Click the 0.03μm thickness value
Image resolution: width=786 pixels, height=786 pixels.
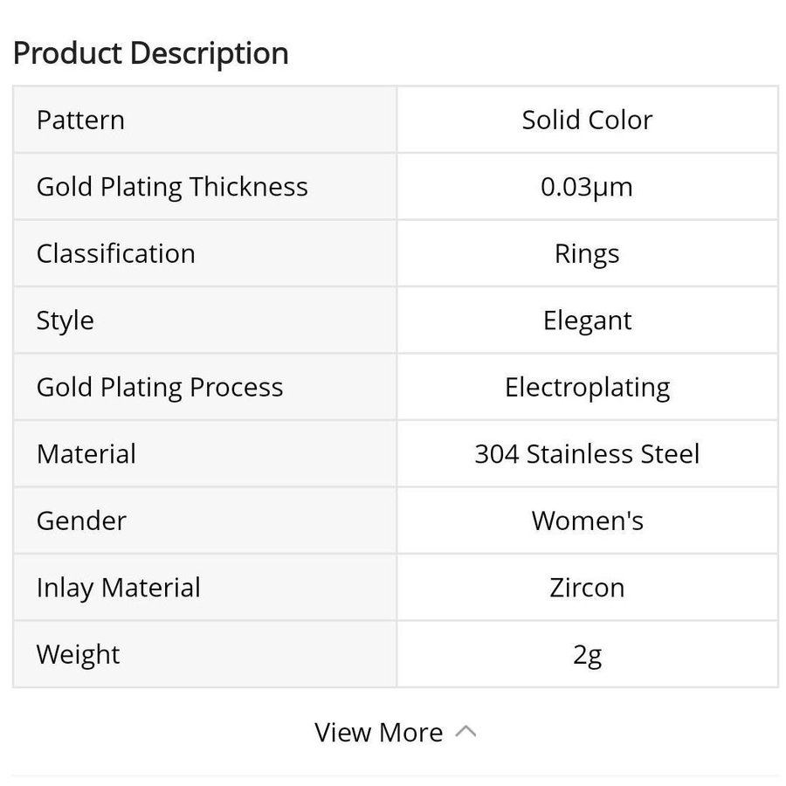point(587,187)
